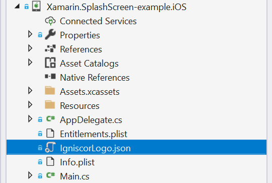Expand the Resources folder arrow

[30, 105]
